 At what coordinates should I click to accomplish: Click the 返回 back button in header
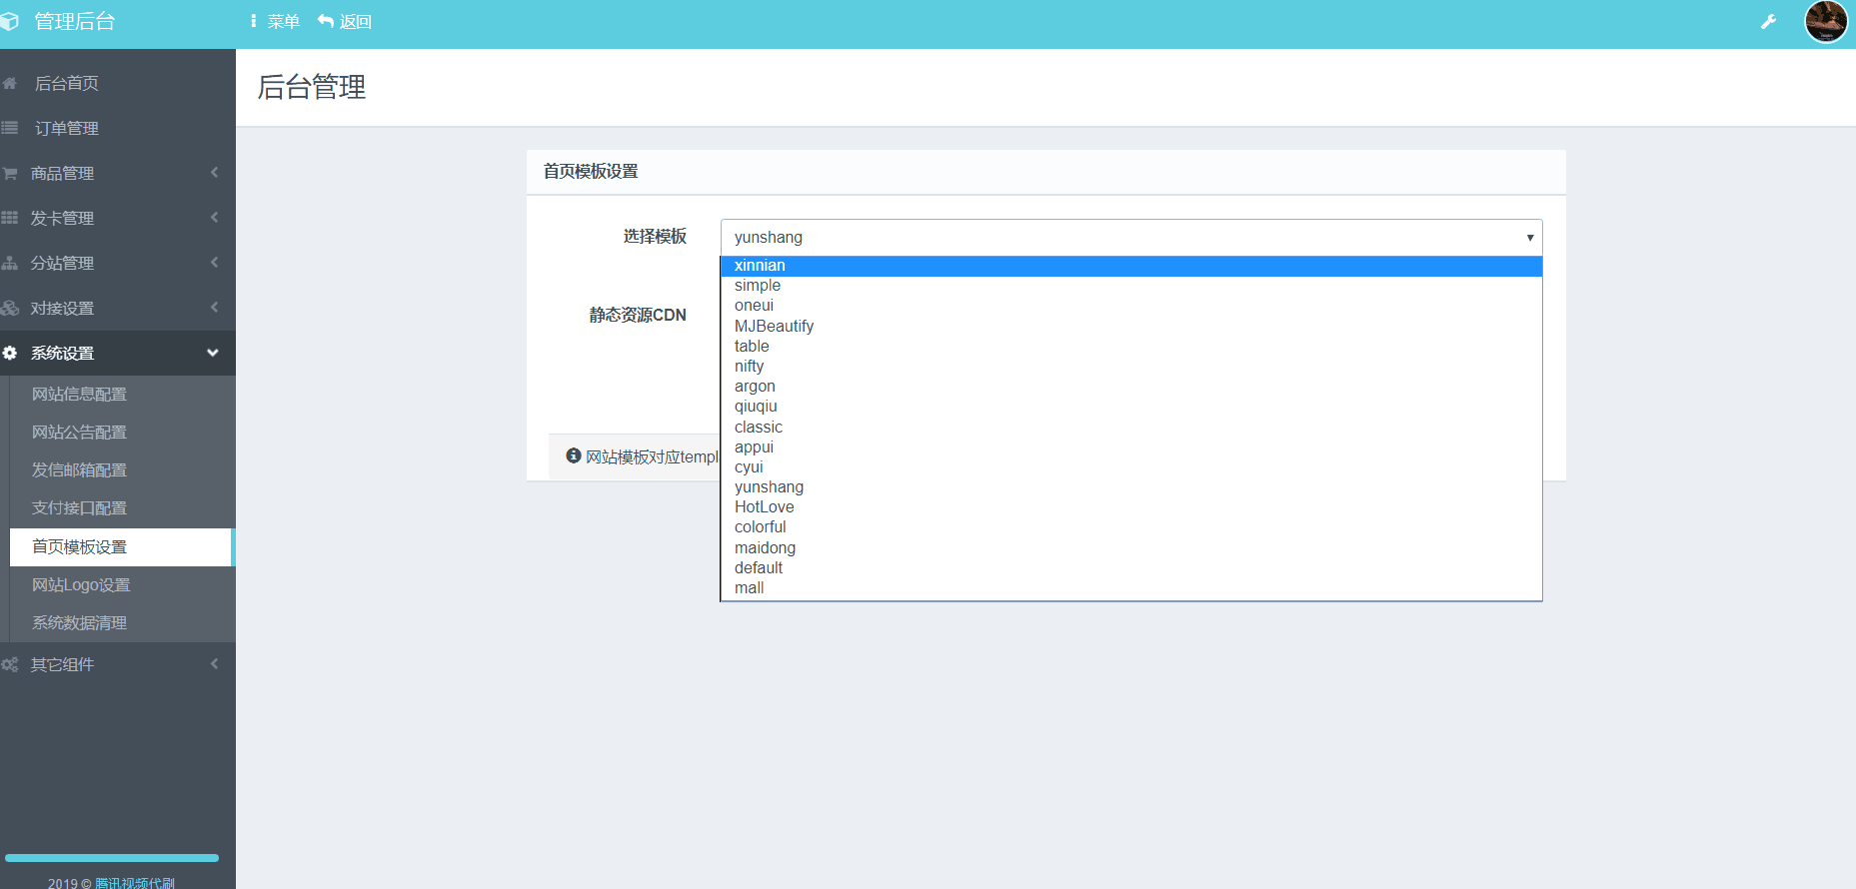click(345, 22)
